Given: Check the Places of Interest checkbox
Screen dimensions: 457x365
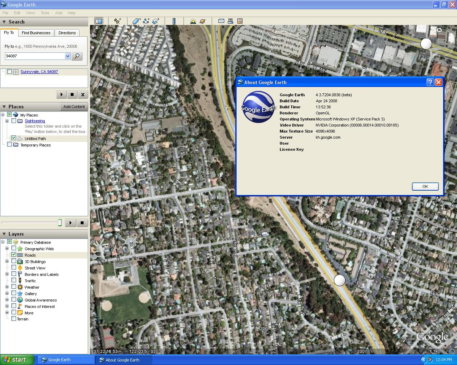Looking at the screenshot, I should tap(14, 306).
